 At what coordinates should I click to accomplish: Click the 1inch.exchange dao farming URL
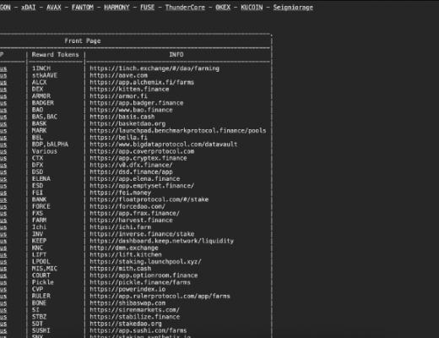[x=154, y=68]
